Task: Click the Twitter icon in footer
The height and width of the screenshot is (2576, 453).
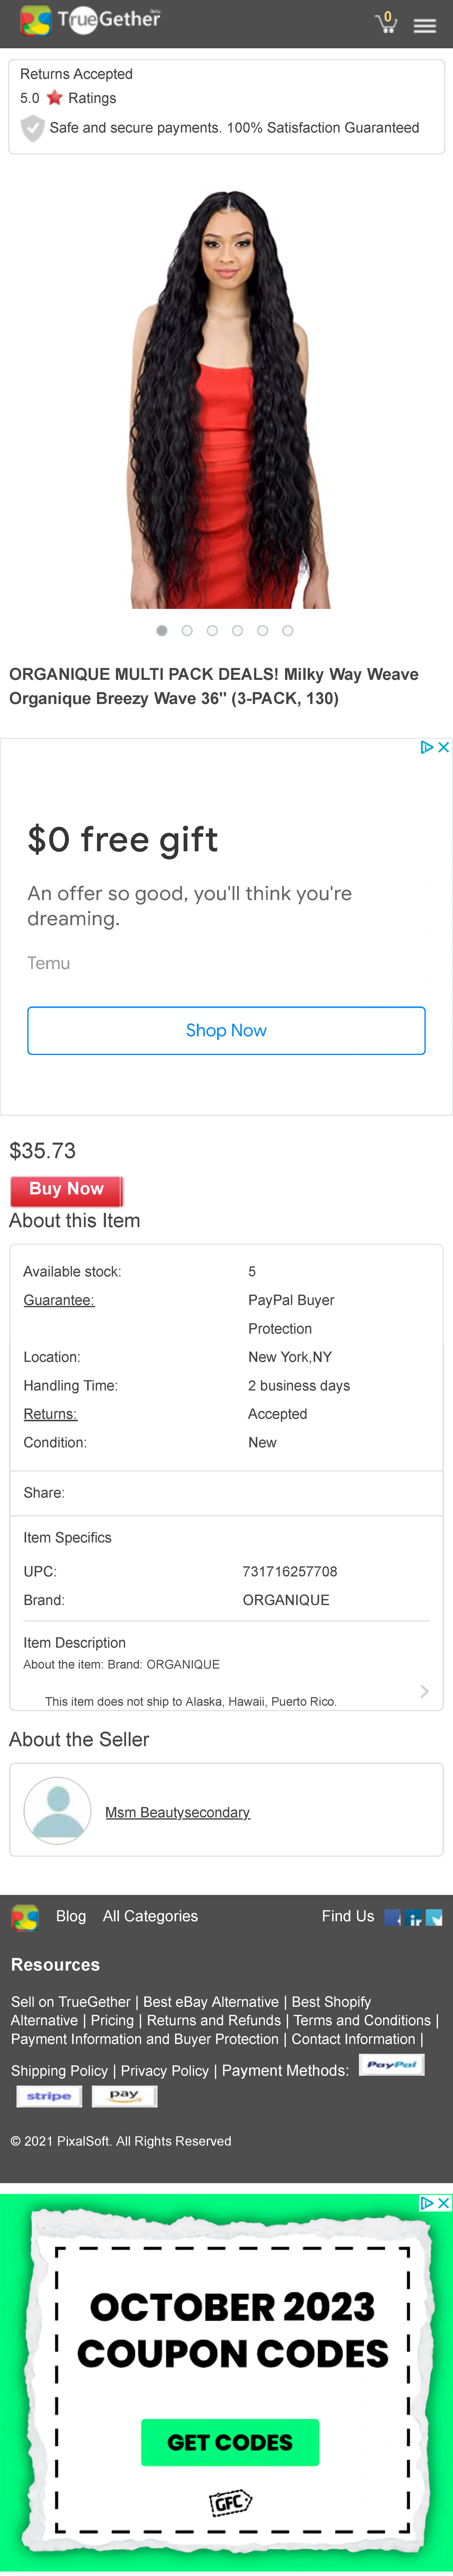Action: tap(434, 1917)
